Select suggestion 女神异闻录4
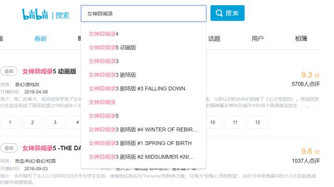The image size is (334, 187). pos(103,34)
